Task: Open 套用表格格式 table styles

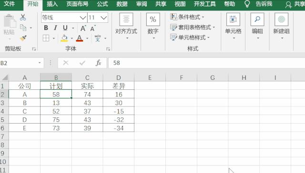Action: click(193, 27)
